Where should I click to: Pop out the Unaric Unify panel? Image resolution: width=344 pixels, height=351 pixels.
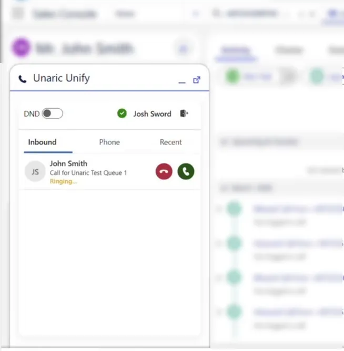197,80
